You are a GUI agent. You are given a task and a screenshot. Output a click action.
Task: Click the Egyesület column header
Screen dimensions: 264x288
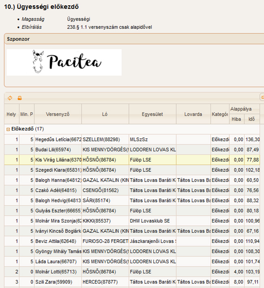[152, 115]
